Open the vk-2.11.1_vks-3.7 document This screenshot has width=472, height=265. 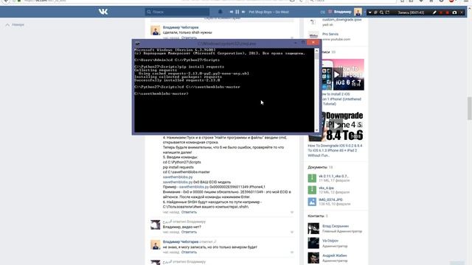[333, 176]
